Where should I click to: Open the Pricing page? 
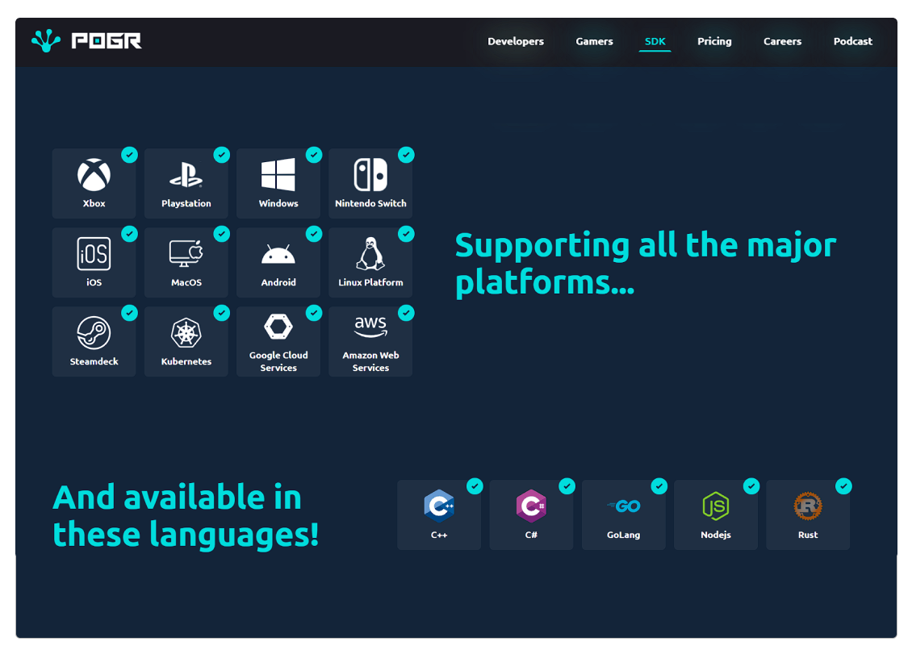714,41
